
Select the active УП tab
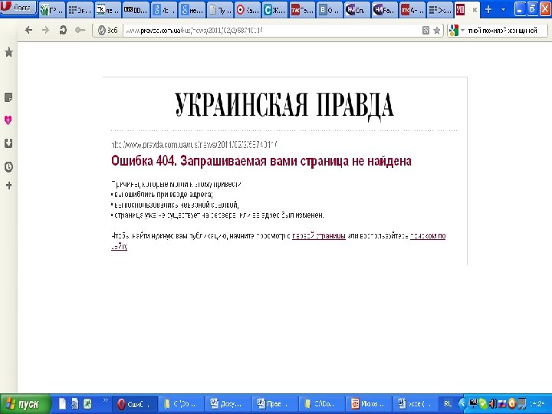click(467, 10)
